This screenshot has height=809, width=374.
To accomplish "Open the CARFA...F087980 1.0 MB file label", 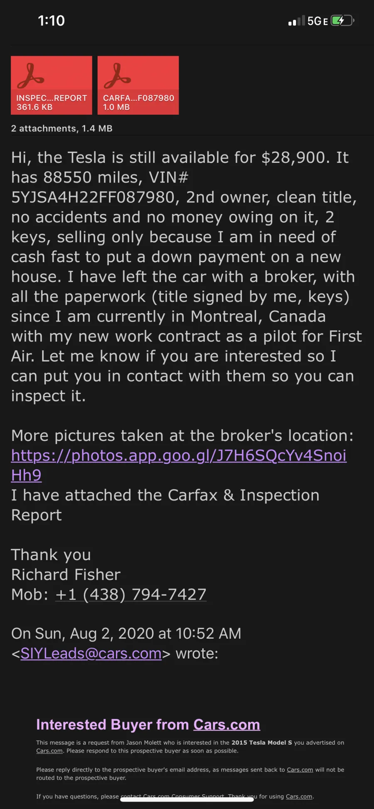I will tap(138, 102).
